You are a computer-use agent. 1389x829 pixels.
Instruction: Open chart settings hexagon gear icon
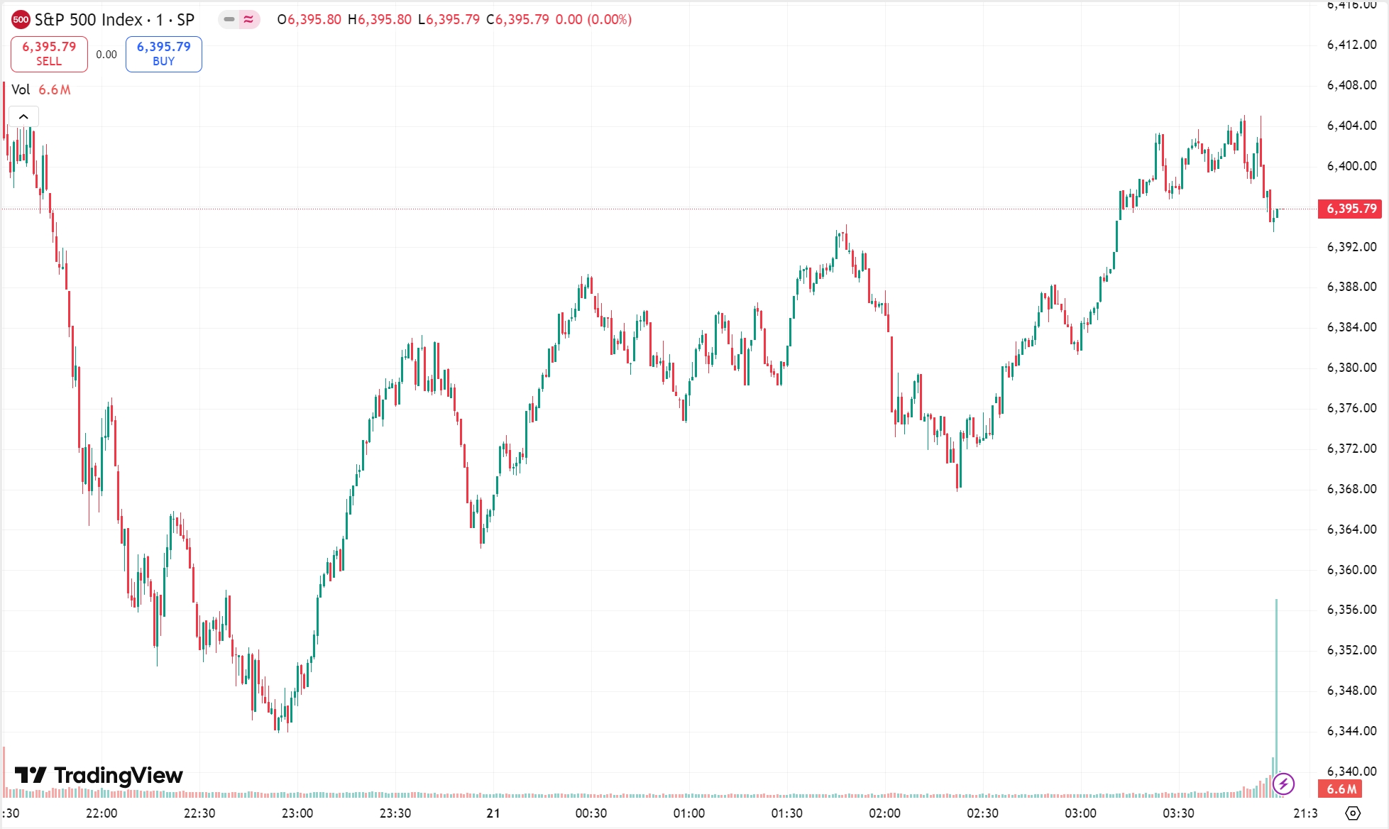(x=1353, y=813)
